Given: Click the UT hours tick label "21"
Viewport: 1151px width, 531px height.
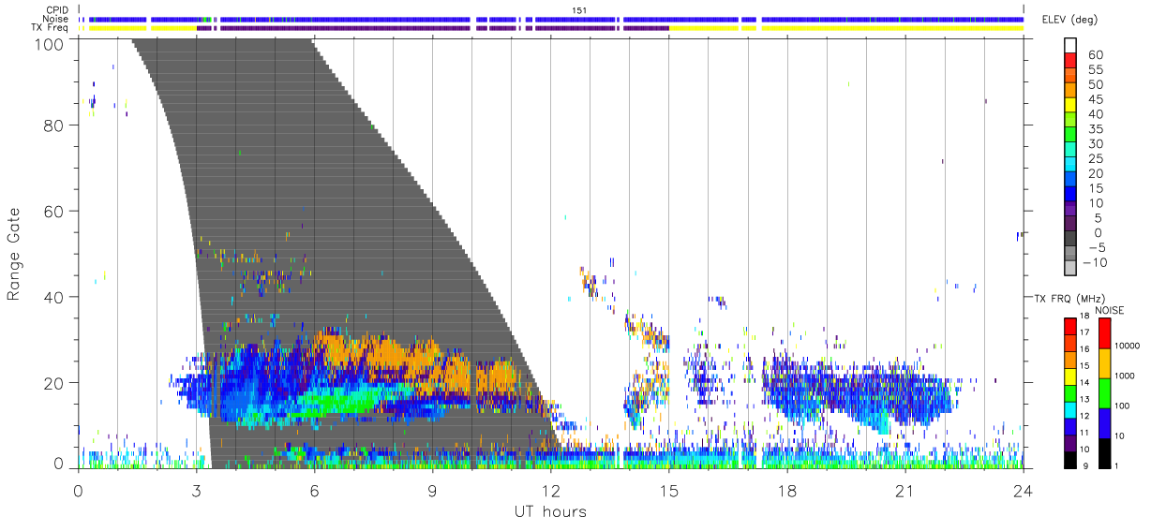Looking at the screenshot, I should pos(904,490).
